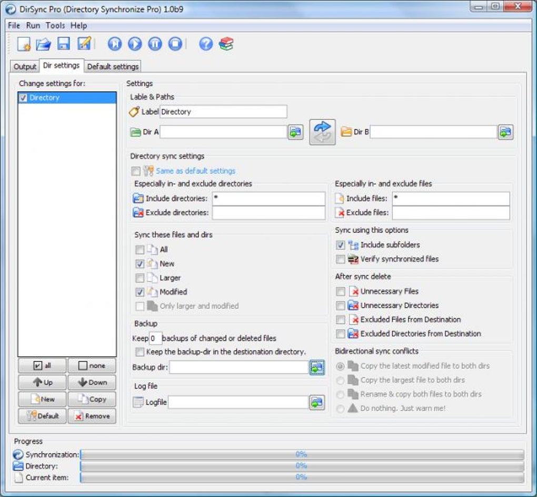537x497 pixels.
Task: Click the Current item progress bar
Action: 302,477
